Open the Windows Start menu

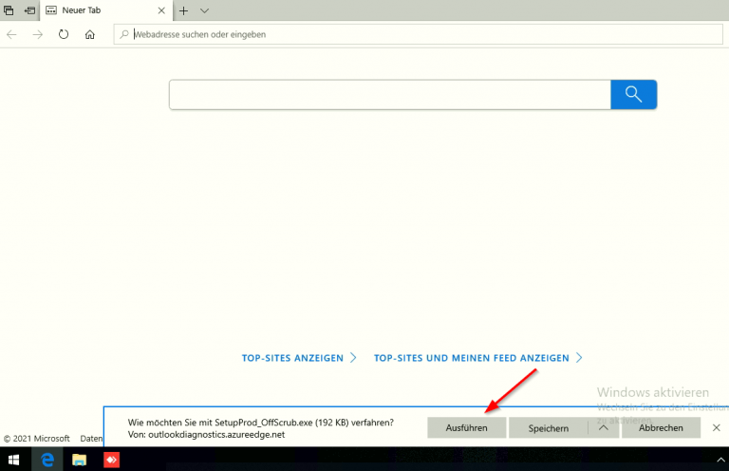[14, 460]
